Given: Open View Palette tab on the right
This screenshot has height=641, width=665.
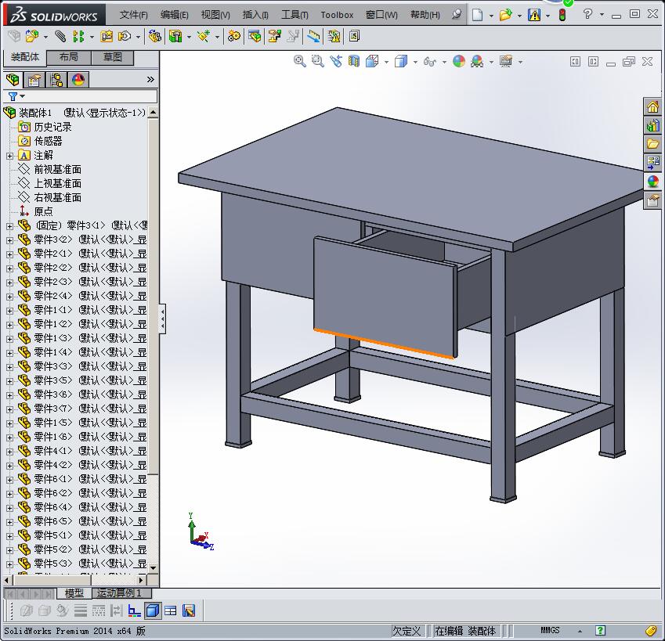Looking at the screenshot, I should click(652, 163).
